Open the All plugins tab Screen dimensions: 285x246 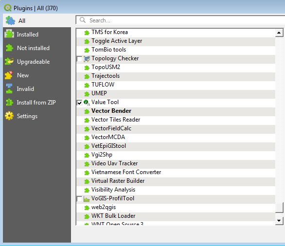pos(37,20)
